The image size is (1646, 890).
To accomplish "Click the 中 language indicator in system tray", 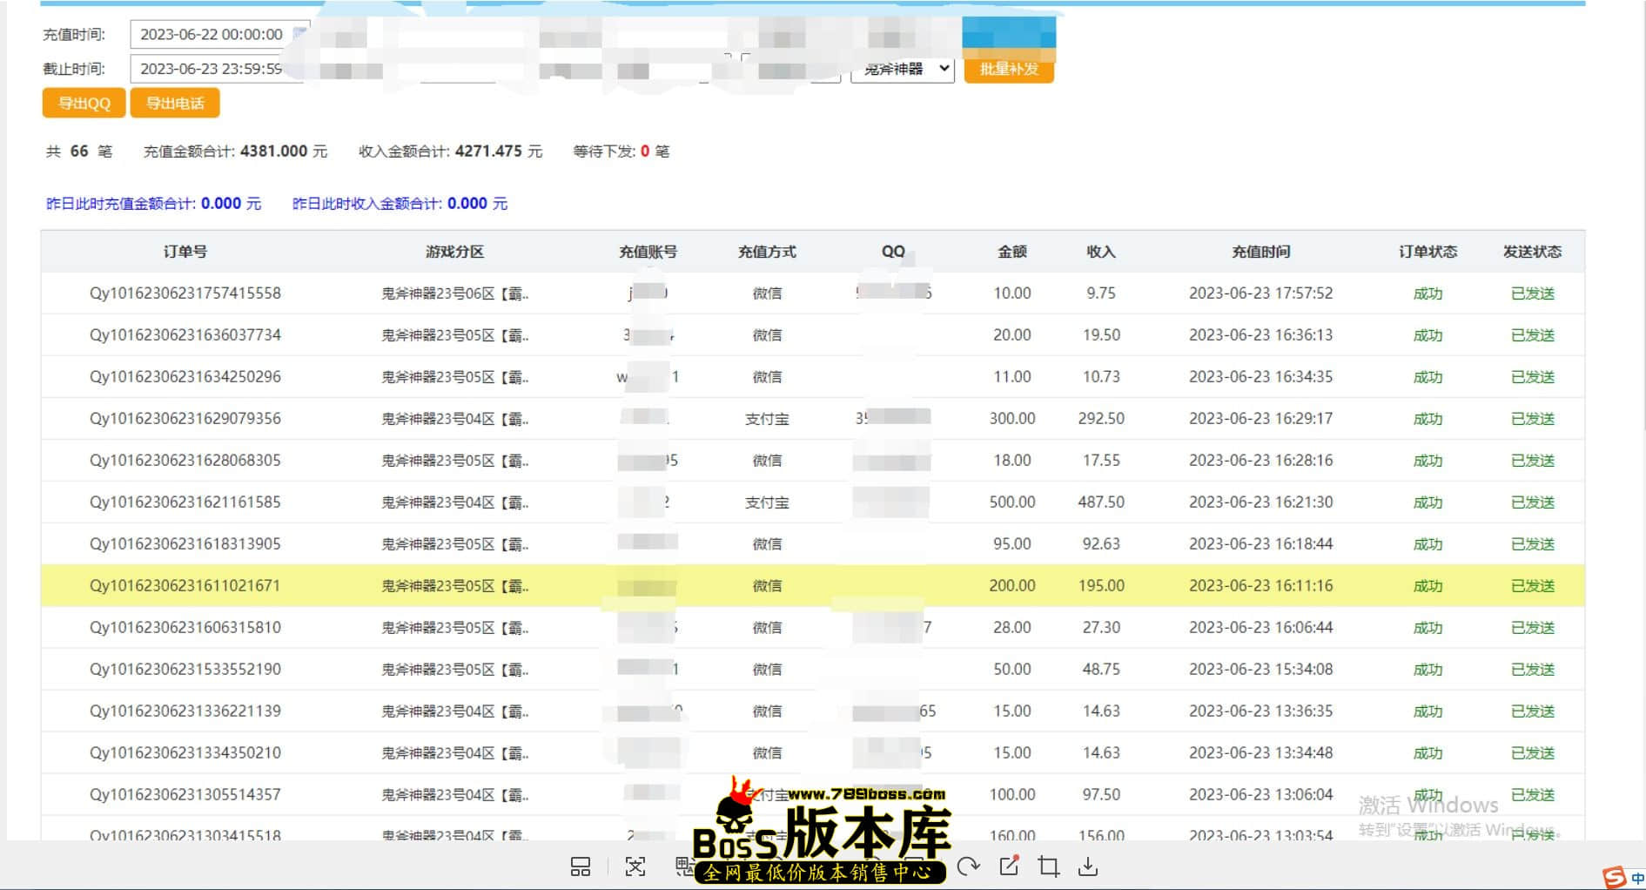I will coord(1640,879).
